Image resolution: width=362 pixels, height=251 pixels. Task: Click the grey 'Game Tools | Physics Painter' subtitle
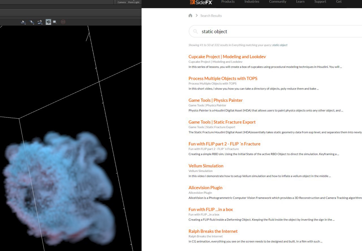207,105
